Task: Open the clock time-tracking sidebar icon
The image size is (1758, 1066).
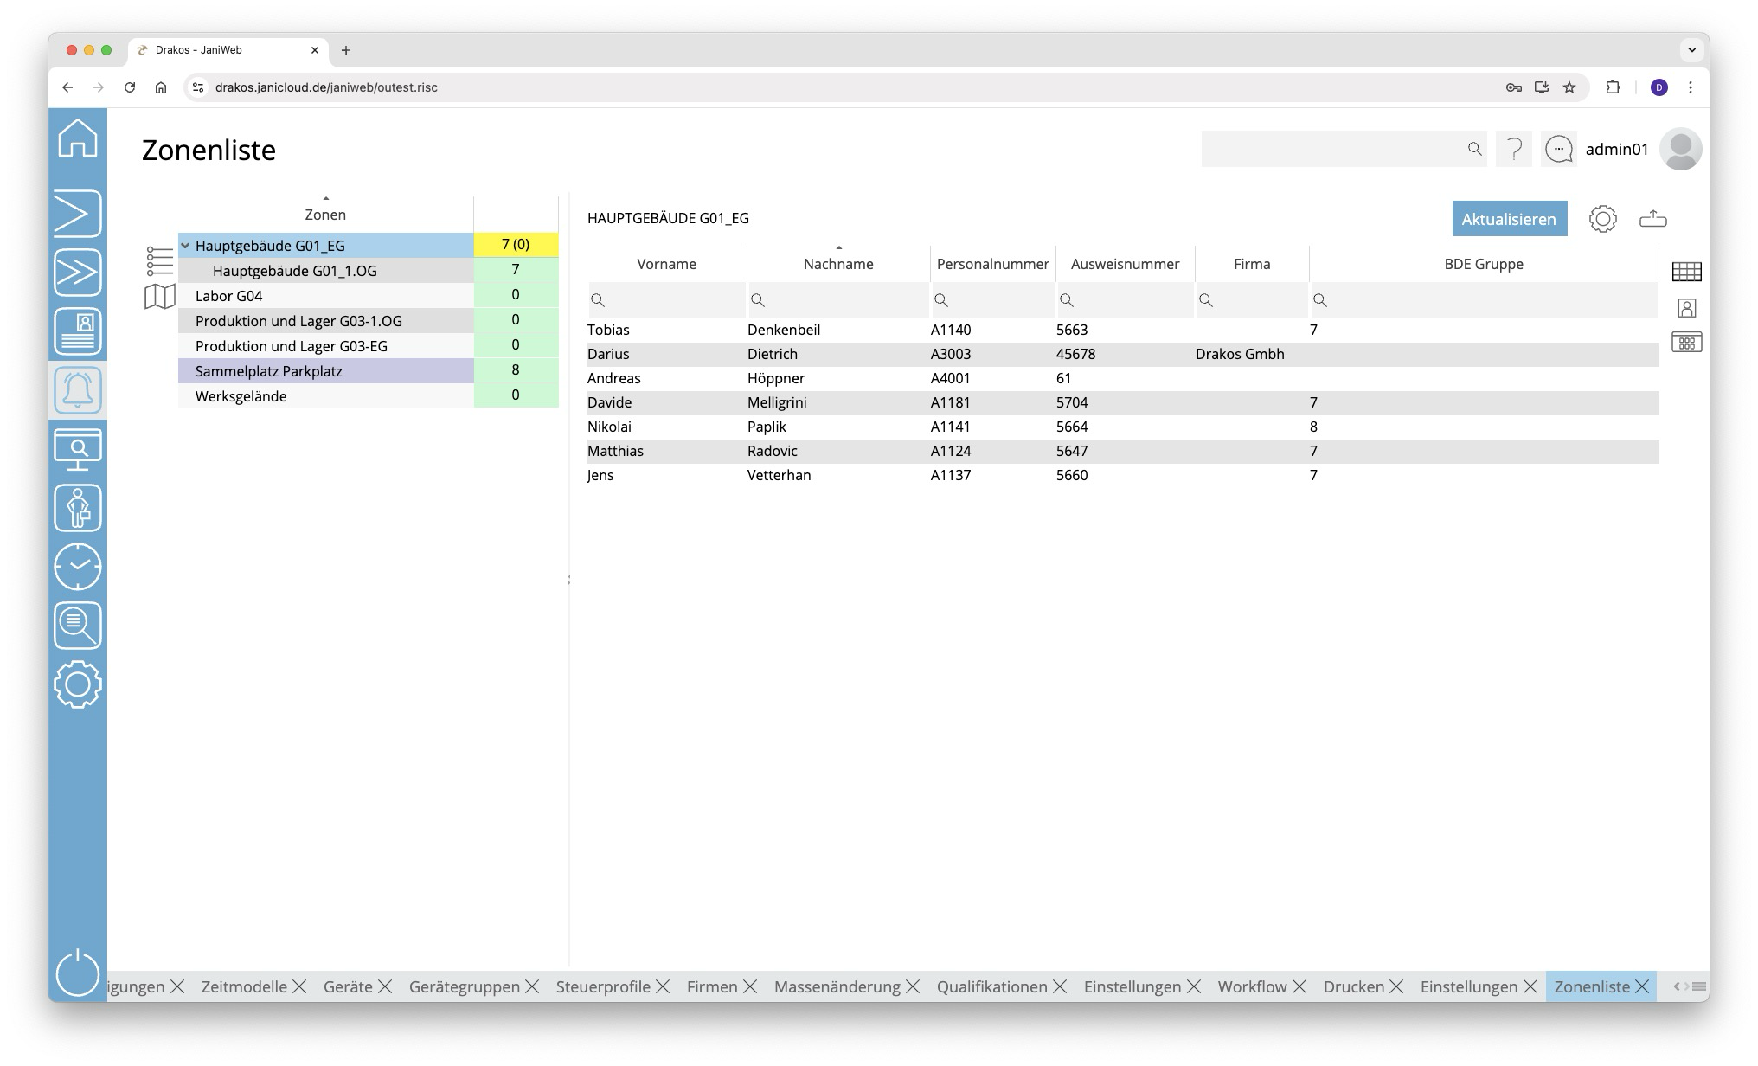Action: coord(78,567)
